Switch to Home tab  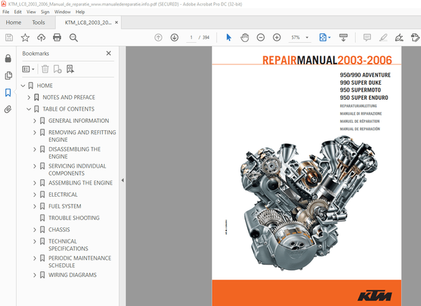14,22
